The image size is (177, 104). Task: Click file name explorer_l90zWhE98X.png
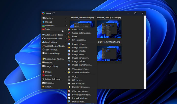pyautogui.click(x=82, y=18)
